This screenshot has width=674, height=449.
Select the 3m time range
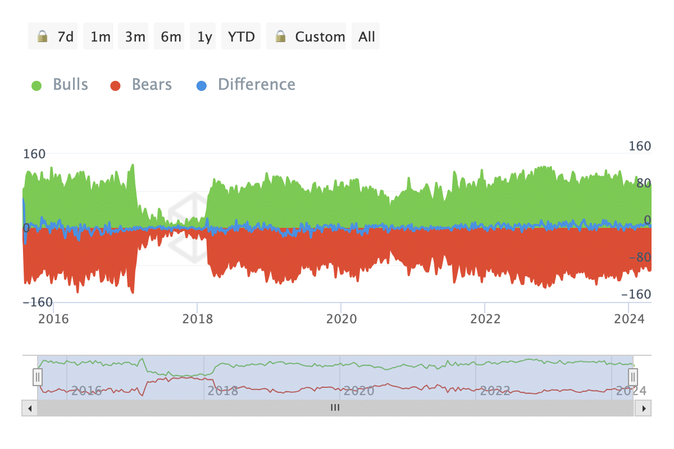[135, 36]
